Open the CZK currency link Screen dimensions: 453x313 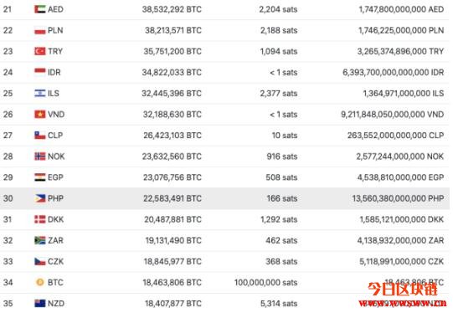(x=56, y=261)
